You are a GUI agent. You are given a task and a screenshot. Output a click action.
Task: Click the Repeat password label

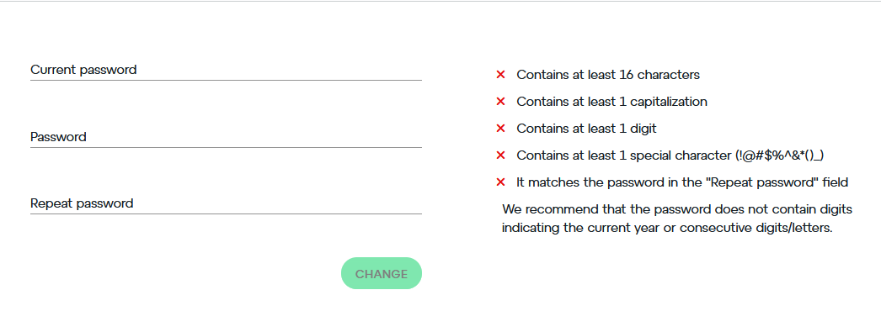(x=82, y=203)
